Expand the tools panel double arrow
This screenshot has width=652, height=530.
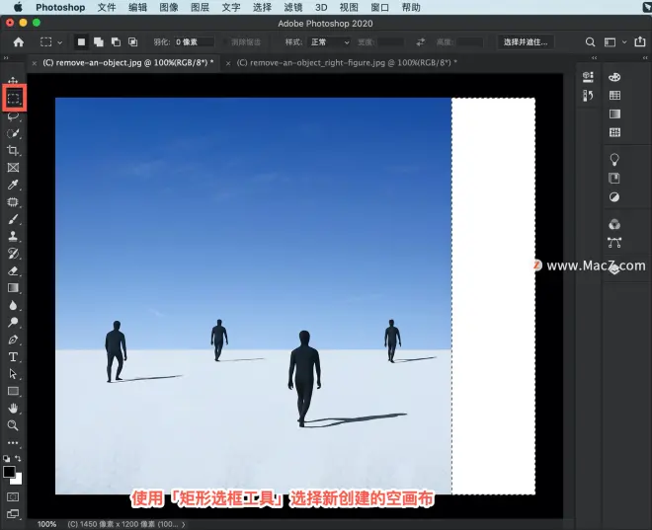(6, 57)
